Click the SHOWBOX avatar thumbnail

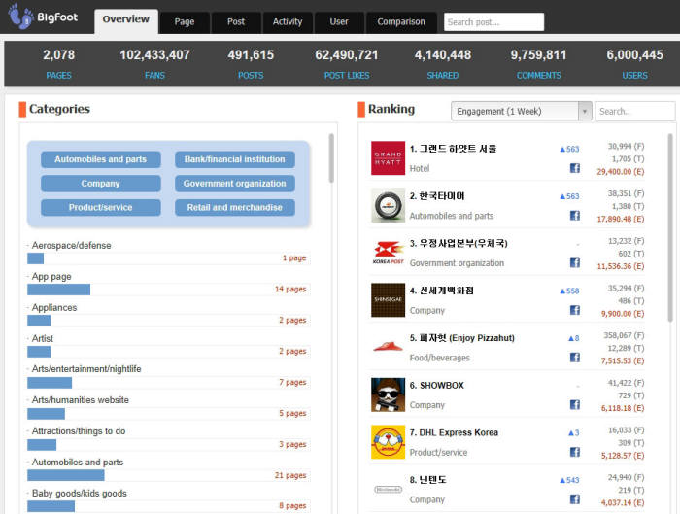(x=388, y=394)
